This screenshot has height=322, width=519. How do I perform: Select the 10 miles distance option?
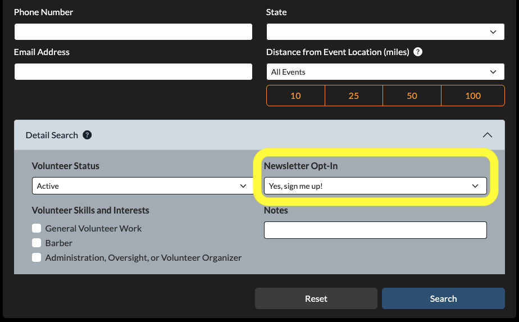click(x=295, y=96)
